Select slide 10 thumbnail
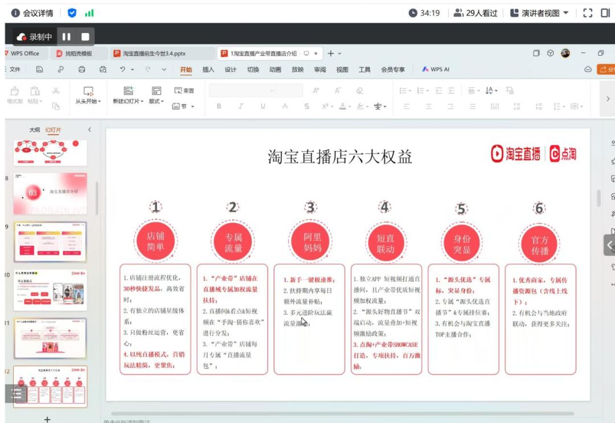The width and height of the screenshot is (615, 423). 50,290
